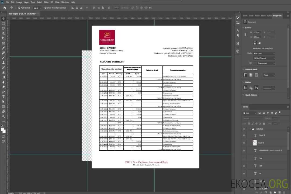Screen dimensions: 291x194
Task: Toggle Show Transform Controls checkbox
Action: click(x=46, y=8)
